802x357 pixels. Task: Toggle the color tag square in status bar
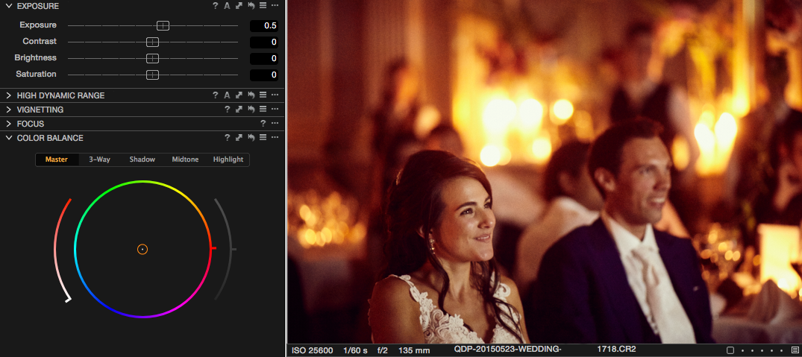[x=730, y=350]
